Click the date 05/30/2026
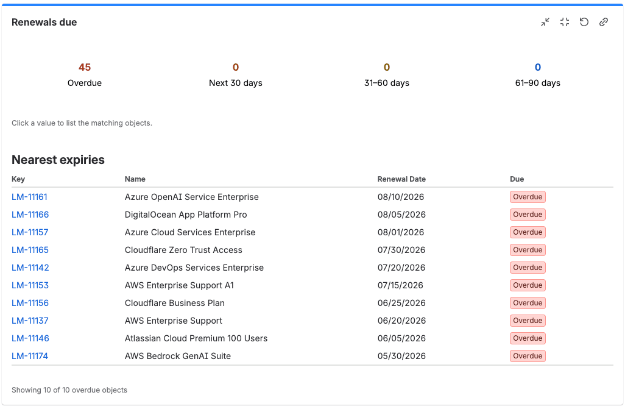Screen dimensions: 625x409 pyautogui.click(x=401, y=356)
